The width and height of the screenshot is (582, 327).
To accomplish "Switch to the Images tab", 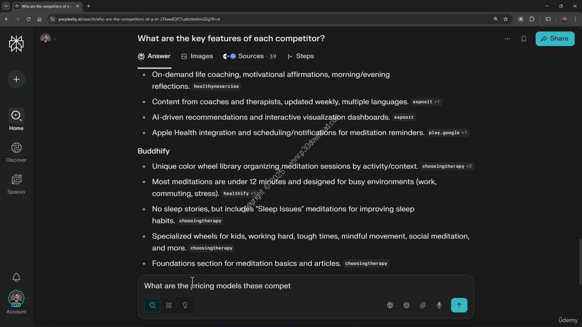I will (x=197, y=56).
